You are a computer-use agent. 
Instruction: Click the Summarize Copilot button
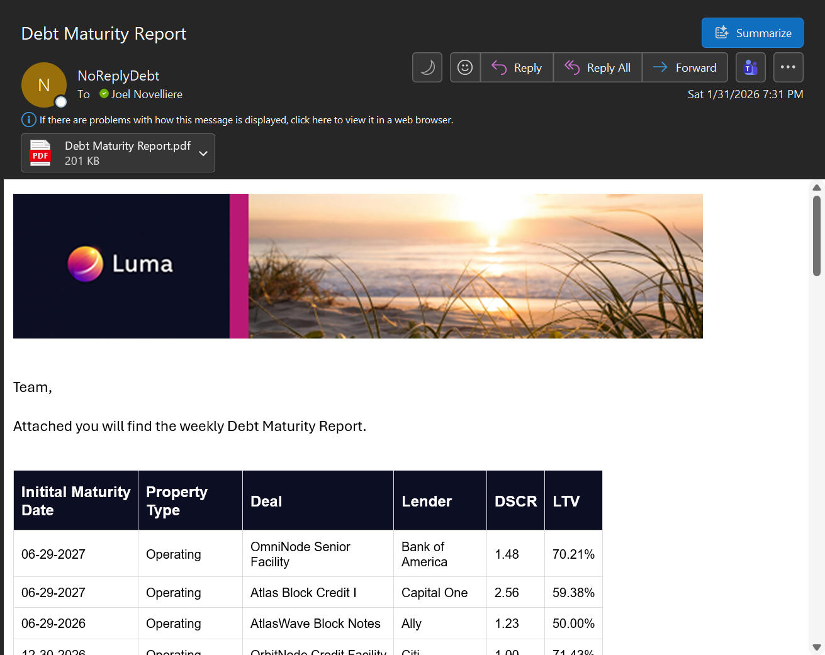pyautogui.click(x=752, y=33)
